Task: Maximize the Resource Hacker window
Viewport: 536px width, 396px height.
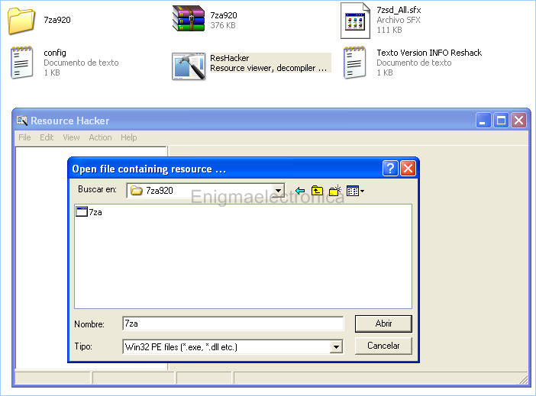Action: click(501, 121)
